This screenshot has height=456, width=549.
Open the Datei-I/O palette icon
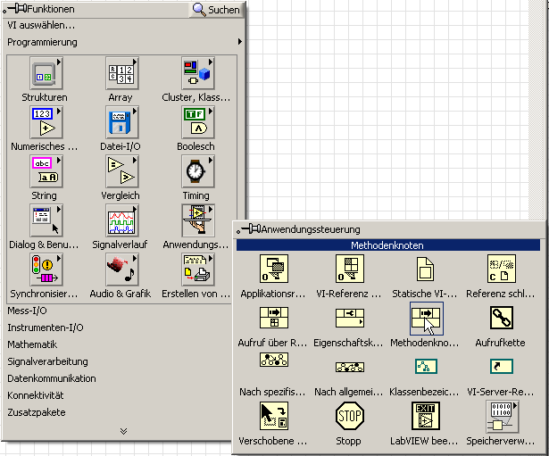click(121, 122)
